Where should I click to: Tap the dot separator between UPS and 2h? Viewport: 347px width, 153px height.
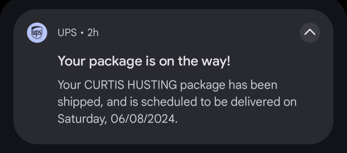click(82, 33)
